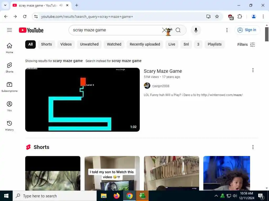Go to Home in the sidebar
This screenshot has width=269, height=201.
point(9,48)
